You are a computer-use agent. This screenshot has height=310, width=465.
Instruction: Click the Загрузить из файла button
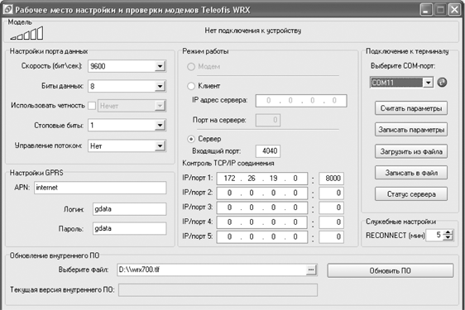(x=411, y=151)
